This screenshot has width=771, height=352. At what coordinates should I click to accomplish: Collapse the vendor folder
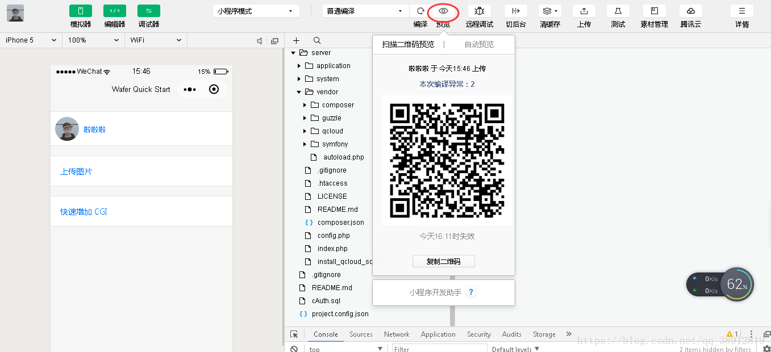(x=299, y=92)
